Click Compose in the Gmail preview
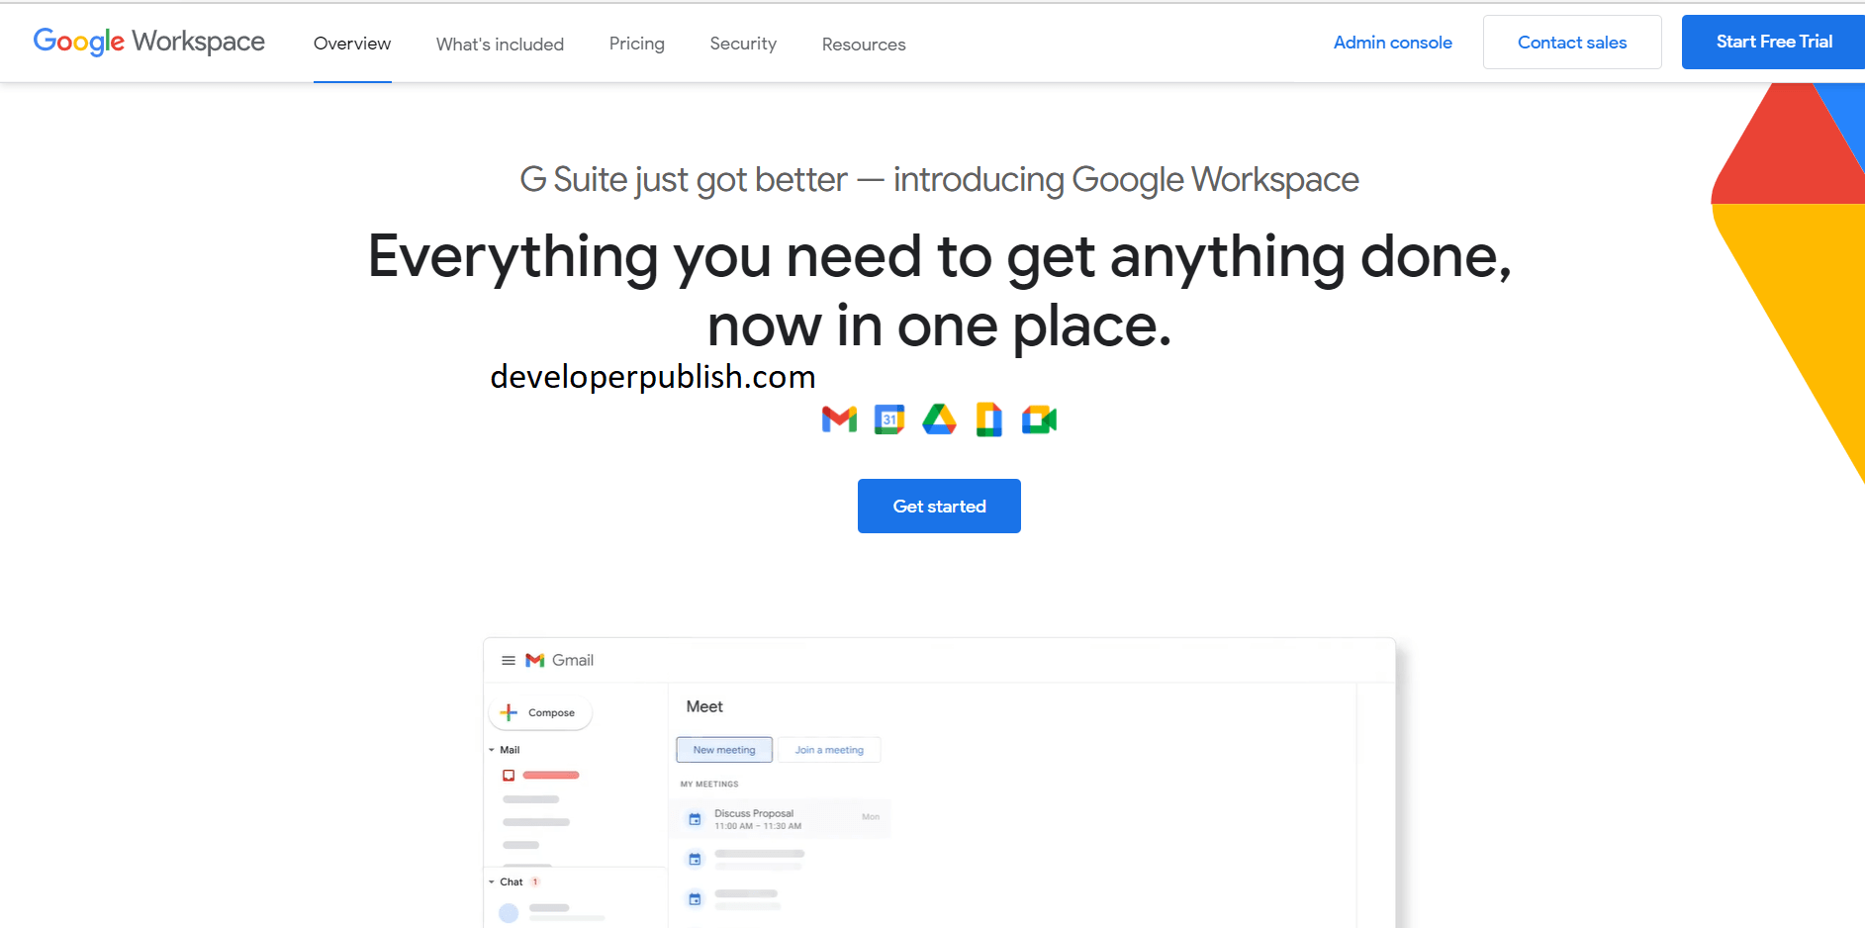Viewport: 1865px width, 928px height. point(540,712)
